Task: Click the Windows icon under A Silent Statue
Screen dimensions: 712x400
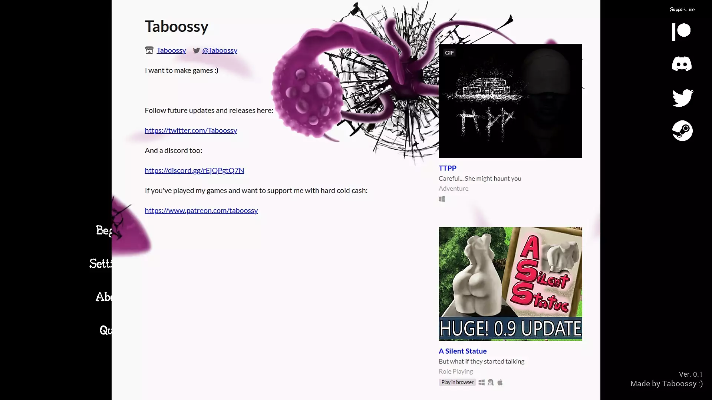Action: (481, 382)
